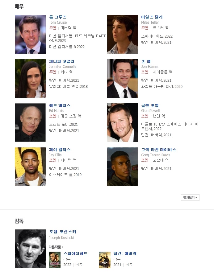
Task: Open 그렉 타잔 데이비스 name link
Action: click(158, 150)
